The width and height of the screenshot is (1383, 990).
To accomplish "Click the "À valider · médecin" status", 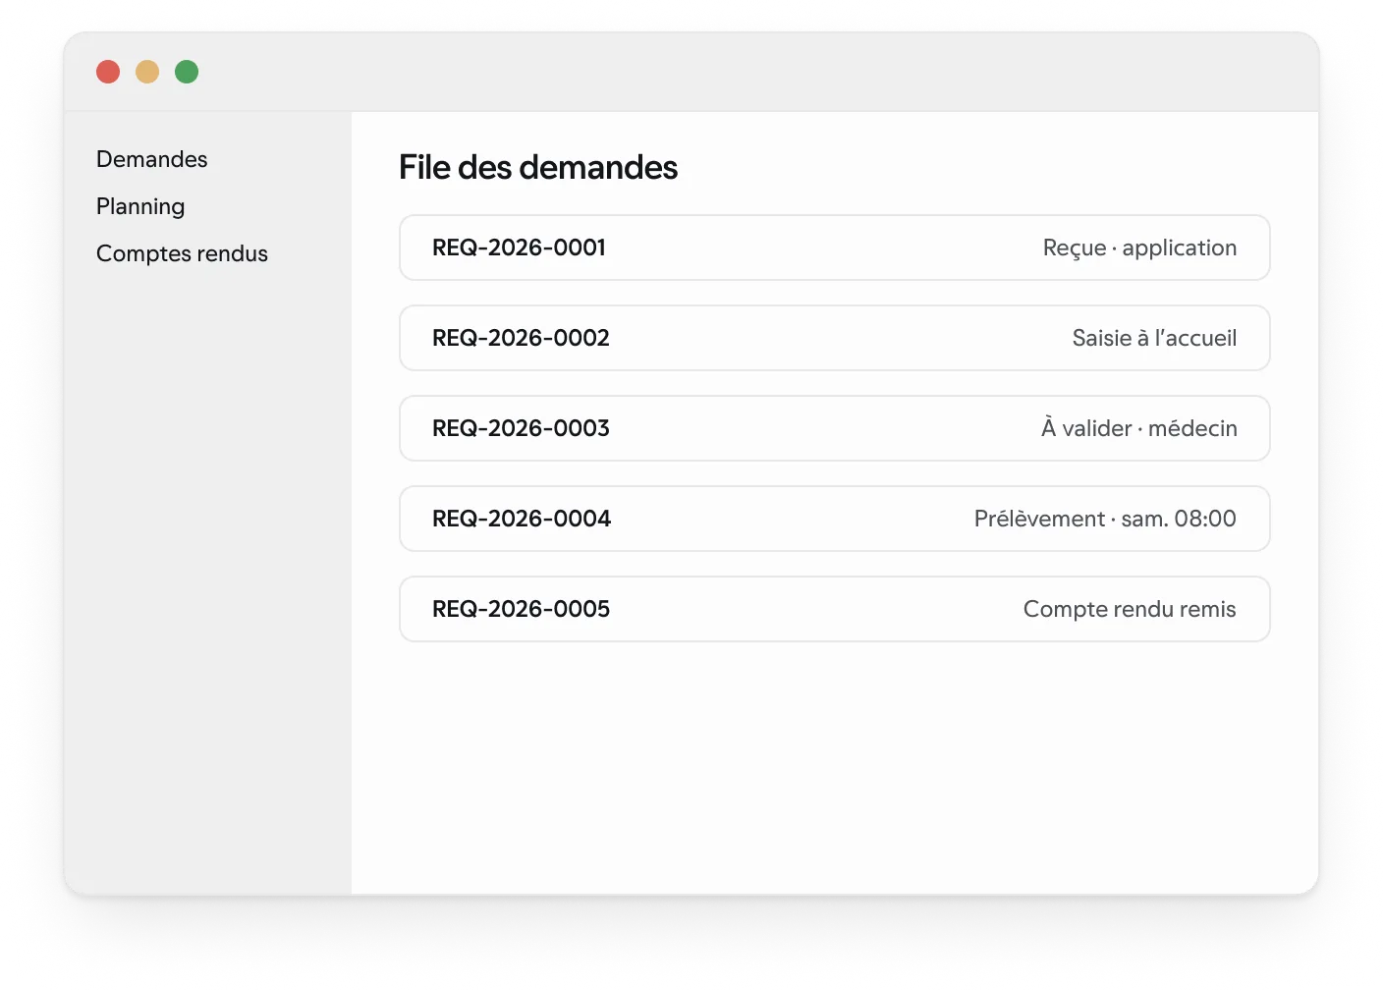I will [1138, 427].
